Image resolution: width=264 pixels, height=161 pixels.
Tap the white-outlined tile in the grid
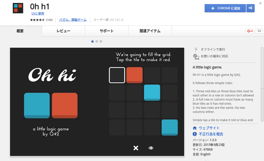click(117, 75)
